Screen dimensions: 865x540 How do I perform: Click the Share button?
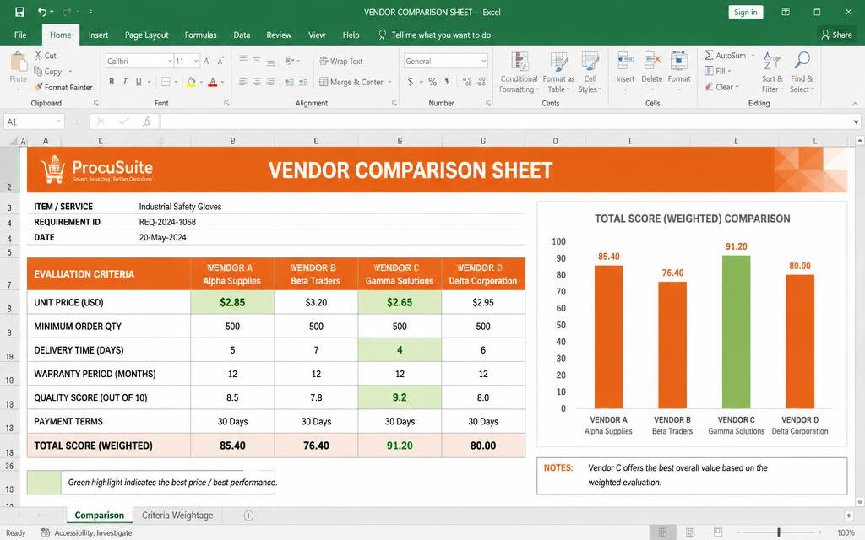point(836,35)
